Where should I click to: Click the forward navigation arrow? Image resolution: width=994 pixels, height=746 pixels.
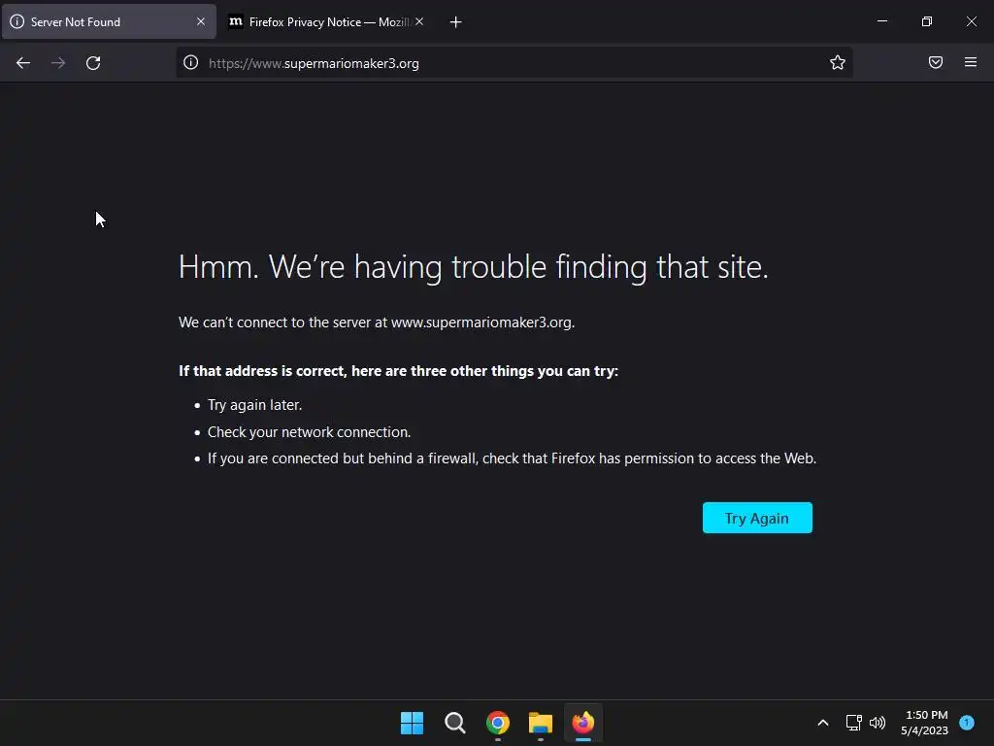[x=57, y=63]
